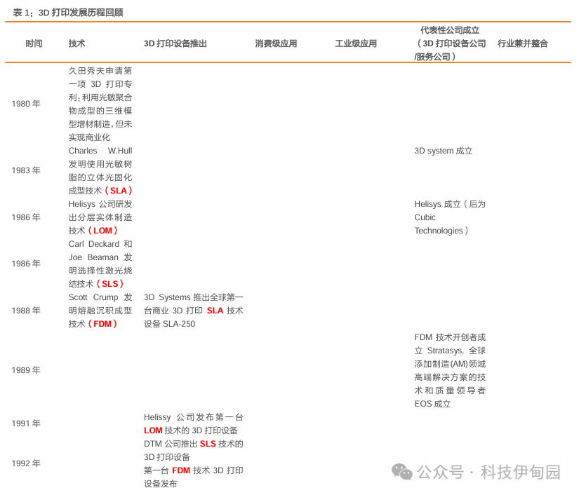Click "3D Systems 推出全球第一" equipment text
The image size is (579, 495).
click(x=194, y=297)
